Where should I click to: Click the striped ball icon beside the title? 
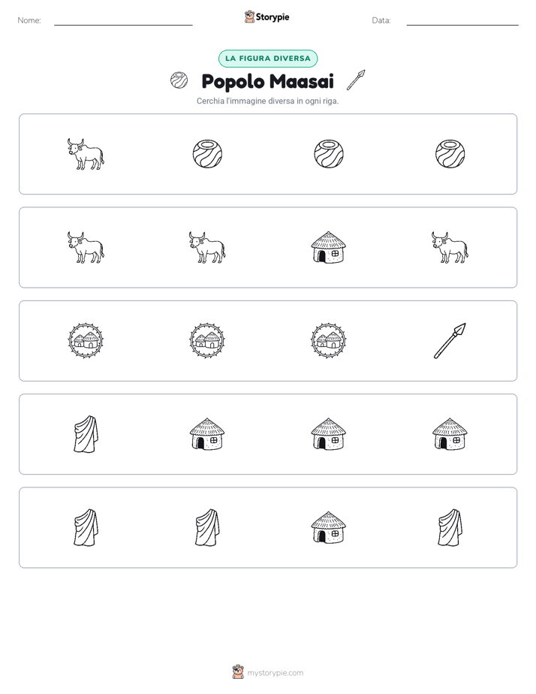click(179, 80)
